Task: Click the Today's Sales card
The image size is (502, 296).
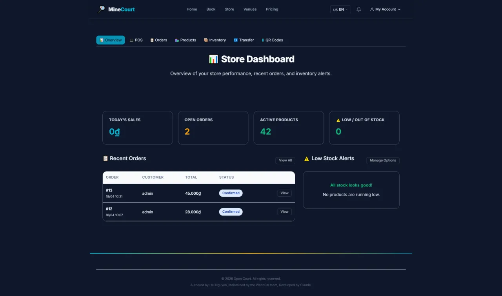Action: coord(138,128)
